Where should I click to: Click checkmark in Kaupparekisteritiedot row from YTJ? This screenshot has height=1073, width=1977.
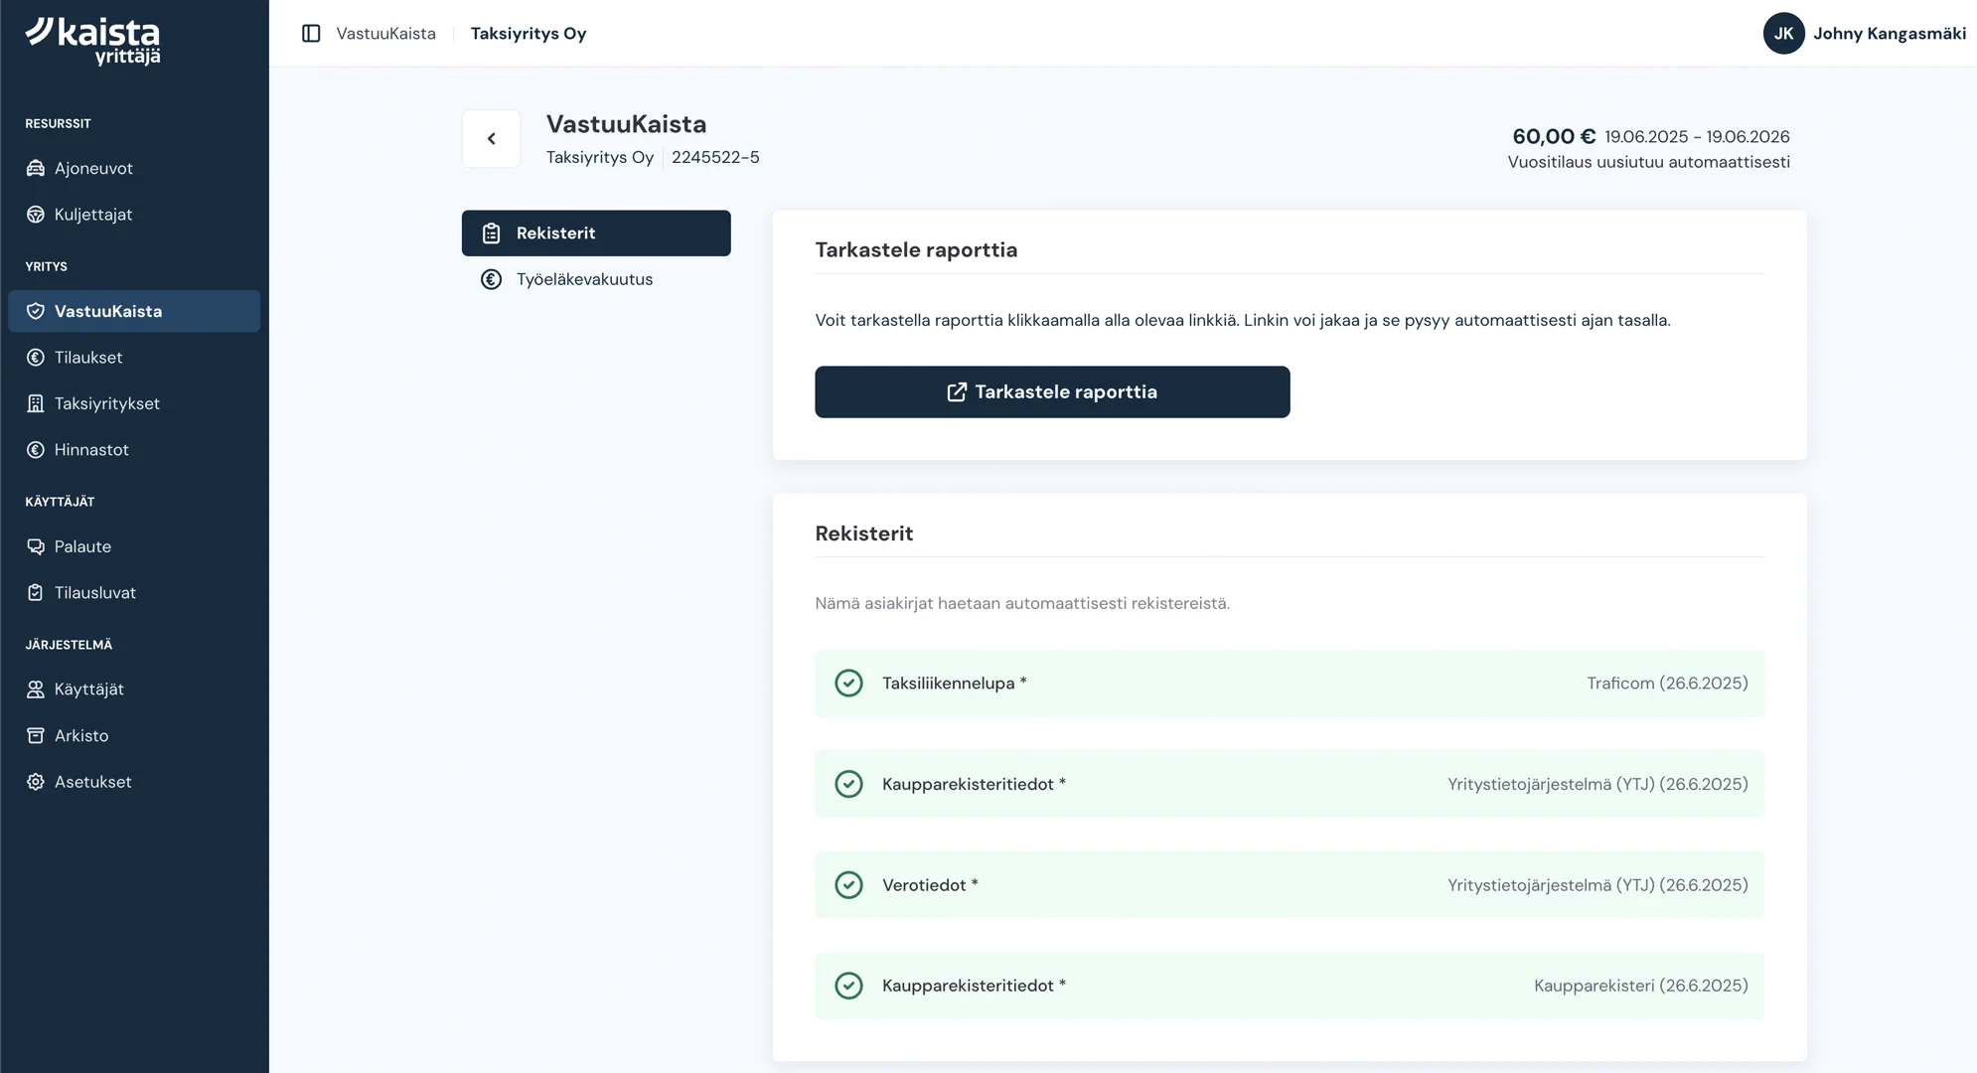coord(848,784)
